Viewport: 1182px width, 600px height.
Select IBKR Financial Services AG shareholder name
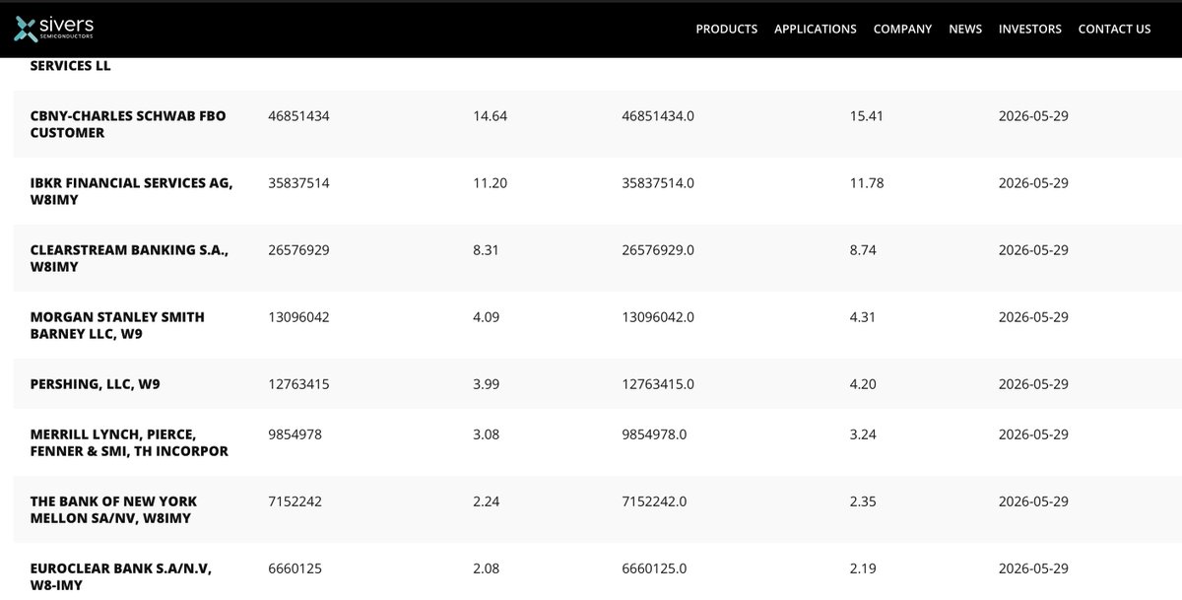click(132, 191)
